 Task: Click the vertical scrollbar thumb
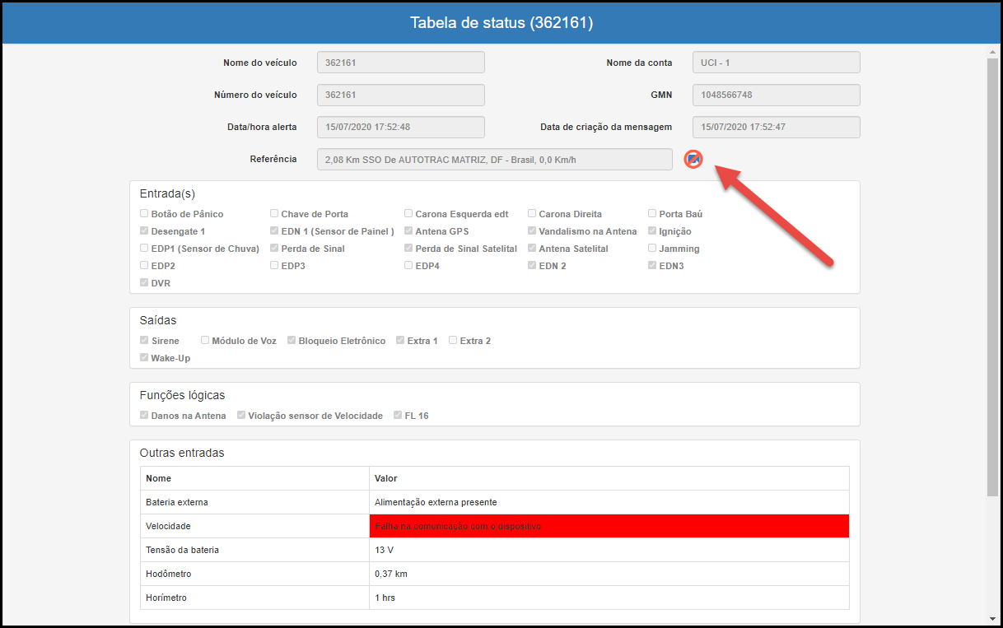(992, 277)
